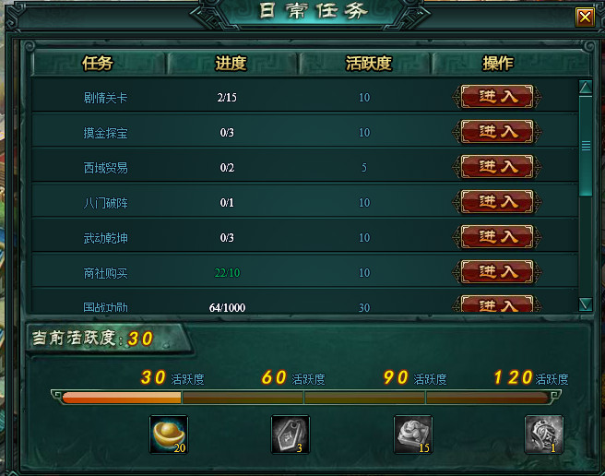The width and height of the screenshot is (605, 476).
Task: Enter the 摸金探宝 task
Action: (x=497, y=132)
